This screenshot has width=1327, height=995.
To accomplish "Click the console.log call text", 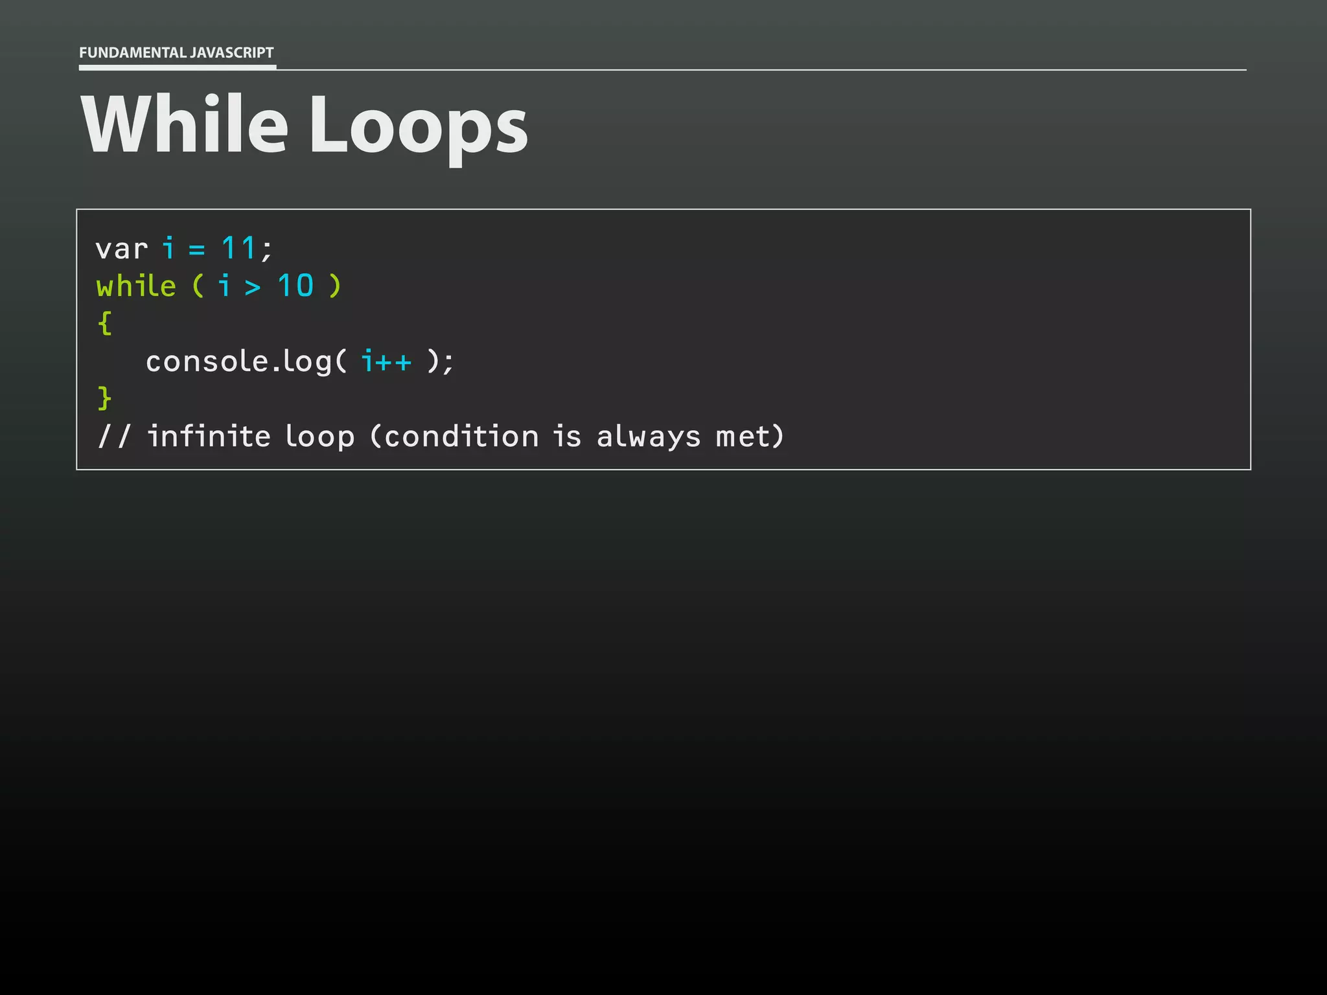I will 238,361.
